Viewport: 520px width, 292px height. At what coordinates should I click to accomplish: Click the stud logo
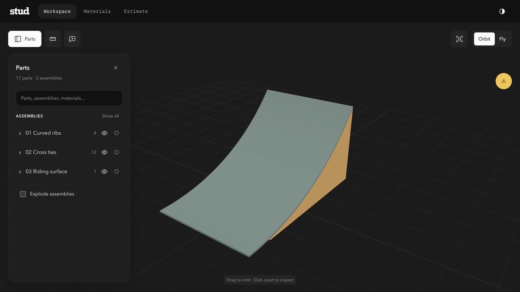[19, 11]
